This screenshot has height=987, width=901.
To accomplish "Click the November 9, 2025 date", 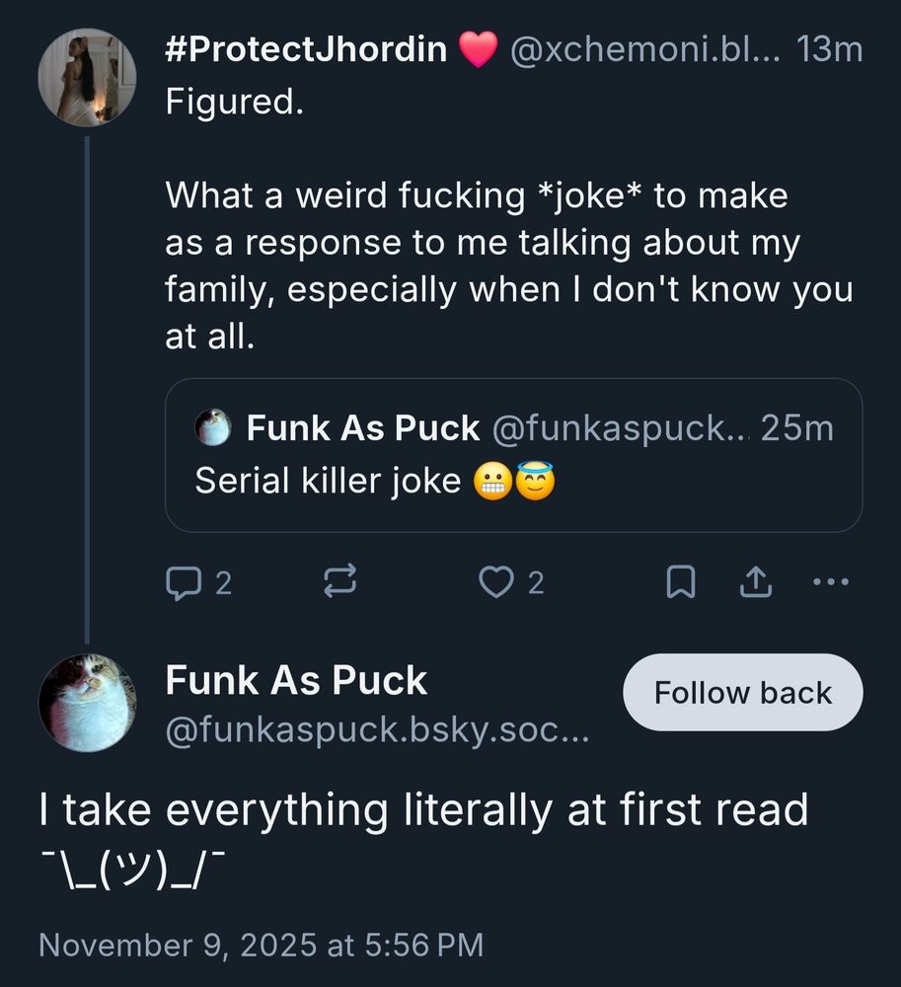I will pos(262,944).
